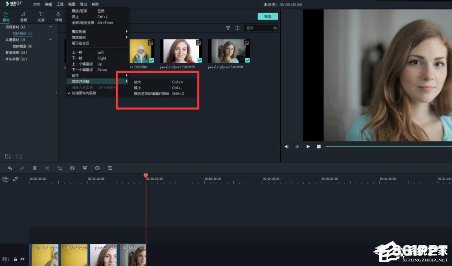This screenshot has height=266, width=452.
Task: Click the grid view icon beside the search box
Action: point(238,28)
